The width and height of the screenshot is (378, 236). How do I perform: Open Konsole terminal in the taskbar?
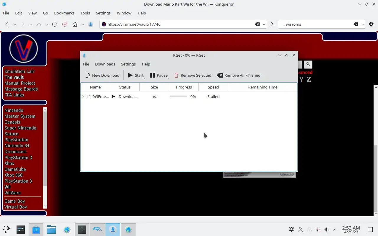(x=82, y=229)
